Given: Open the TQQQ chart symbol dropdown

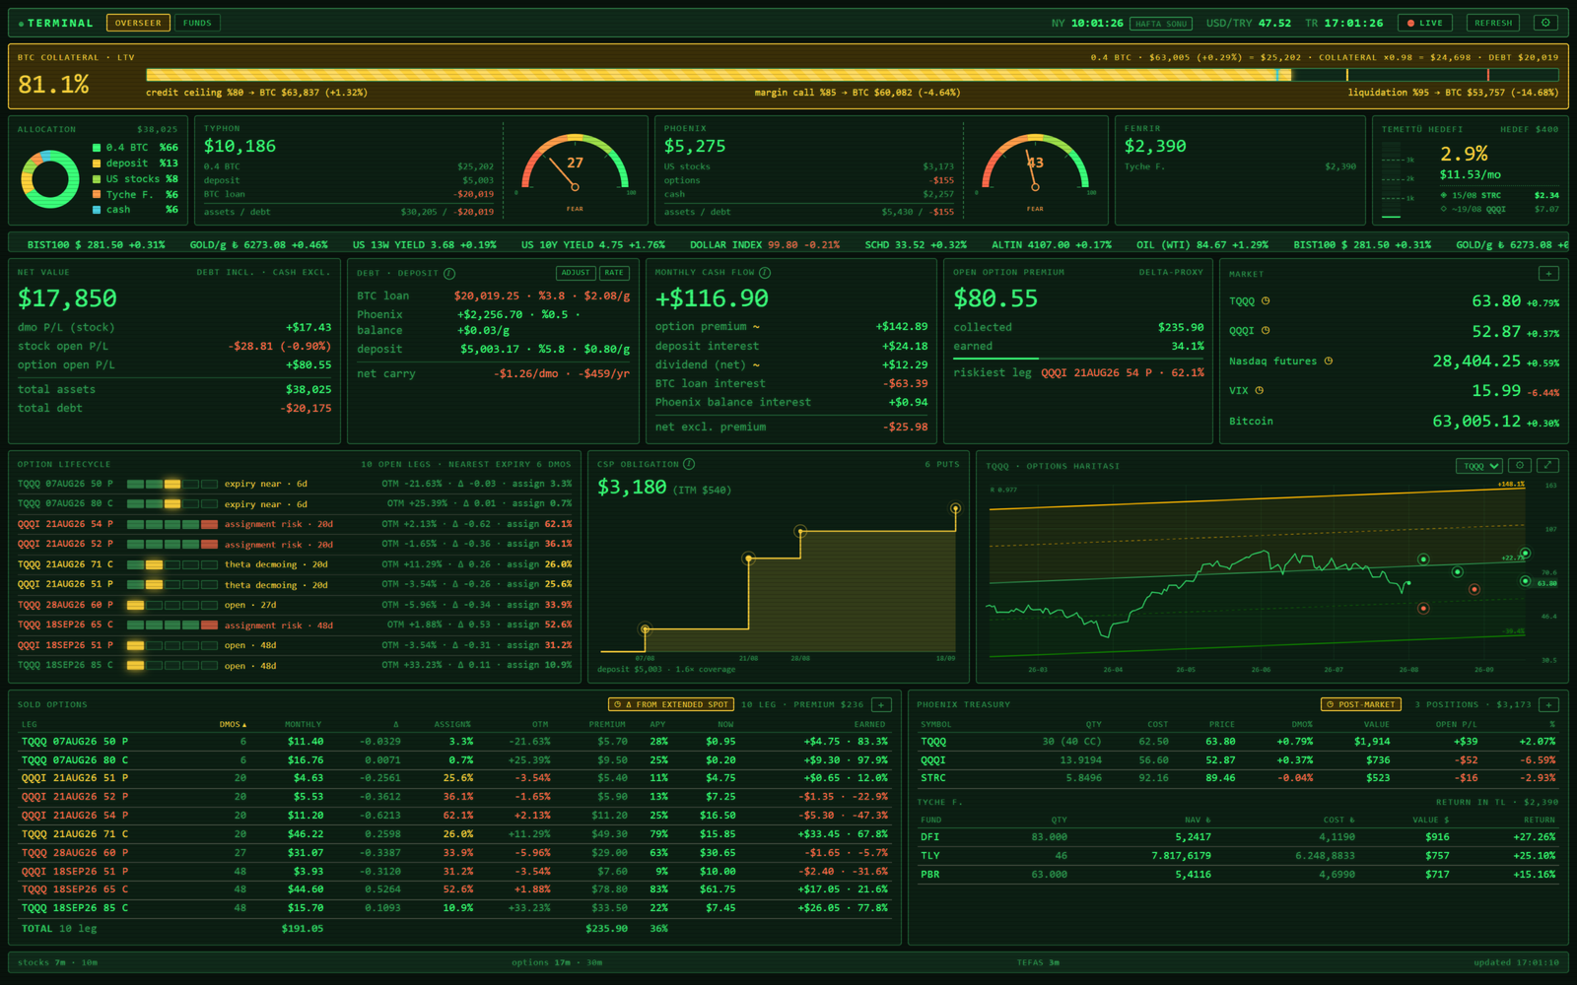Looking at the screenshot, I should (x=1481, y=466).
